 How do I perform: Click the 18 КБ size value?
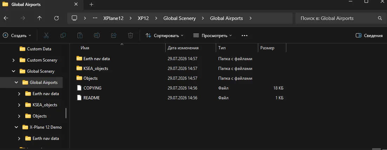(x=278, y=88)
